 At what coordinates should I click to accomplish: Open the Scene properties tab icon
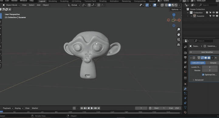pyautogui.click(x=185, y=67)
